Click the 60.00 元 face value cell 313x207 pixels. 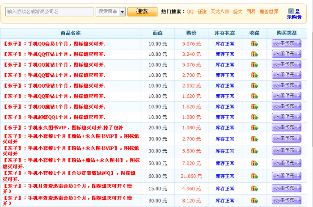coord(158,176)
